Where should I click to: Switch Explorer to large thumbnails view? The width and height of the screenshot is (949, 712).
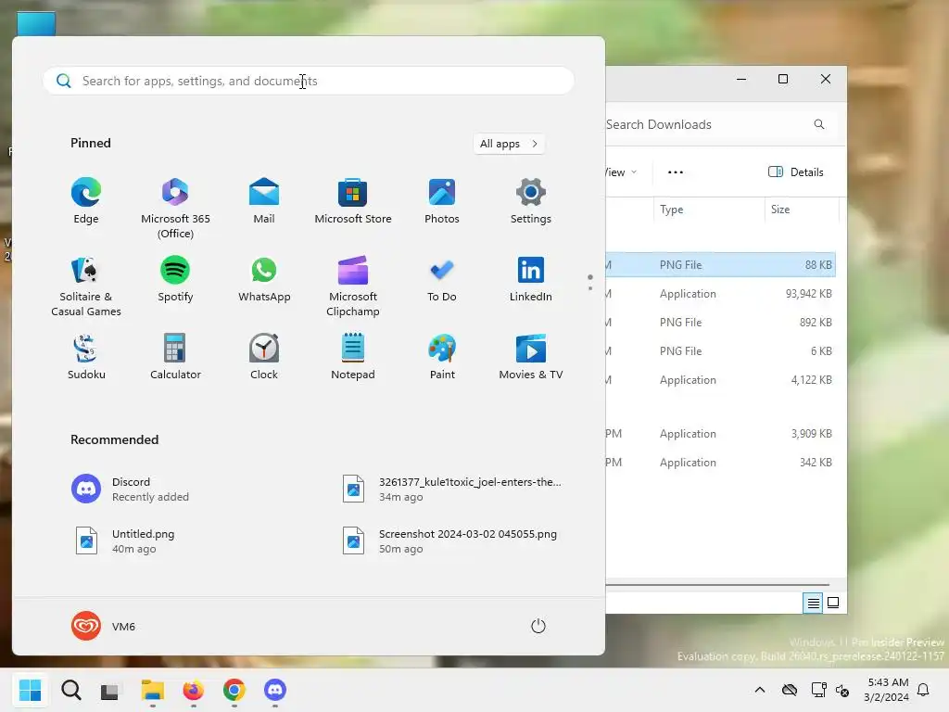[x=833, y=603]
